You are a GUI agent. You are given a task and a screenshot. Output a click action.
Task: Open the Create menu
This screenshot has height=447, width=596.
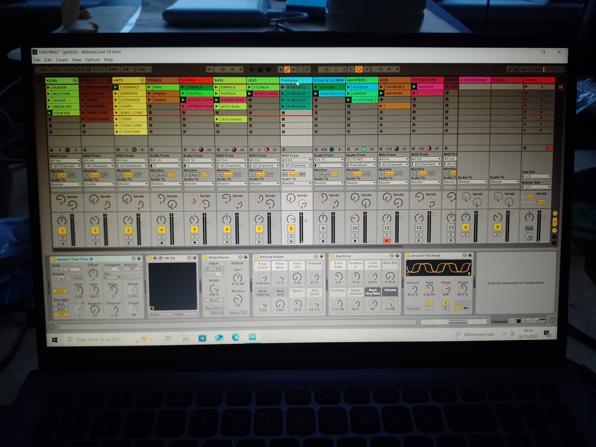click(x=62, y=60)
